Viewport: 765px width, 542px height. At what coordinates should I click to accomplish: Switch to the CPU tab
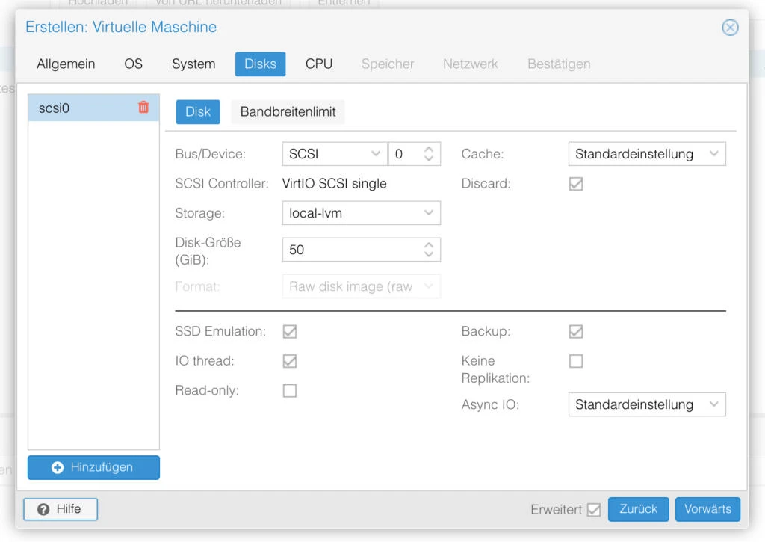319,64
